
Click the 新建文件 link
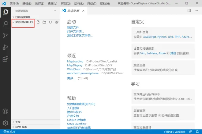click(x=73, y=27)
